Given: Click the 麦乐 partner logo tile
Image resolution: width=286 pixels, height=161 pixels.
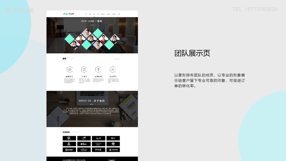Looking at the screenshot, I should pyautogui.click(x=84, y=144).
